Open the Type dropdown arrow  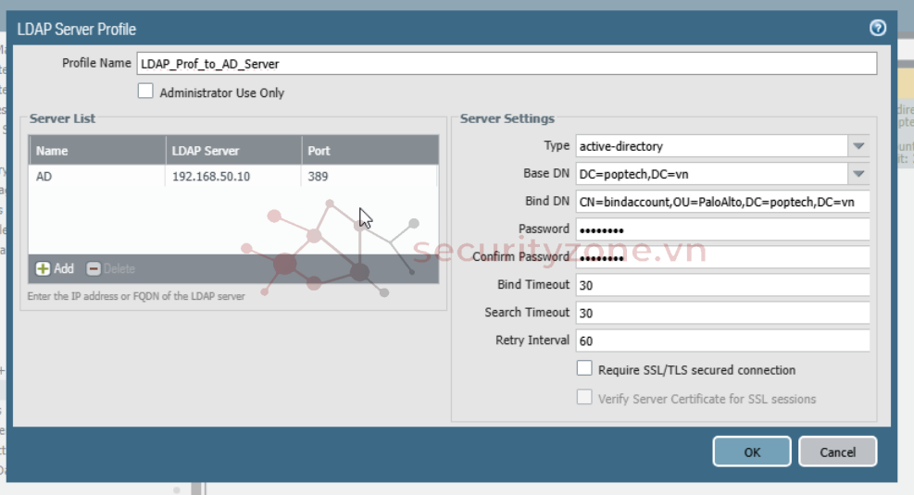[x=858, y=146]
